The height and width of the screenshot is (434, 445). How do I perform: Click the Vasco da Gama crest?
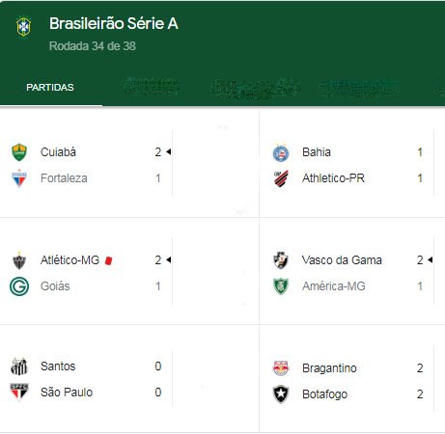pos(281,260)
